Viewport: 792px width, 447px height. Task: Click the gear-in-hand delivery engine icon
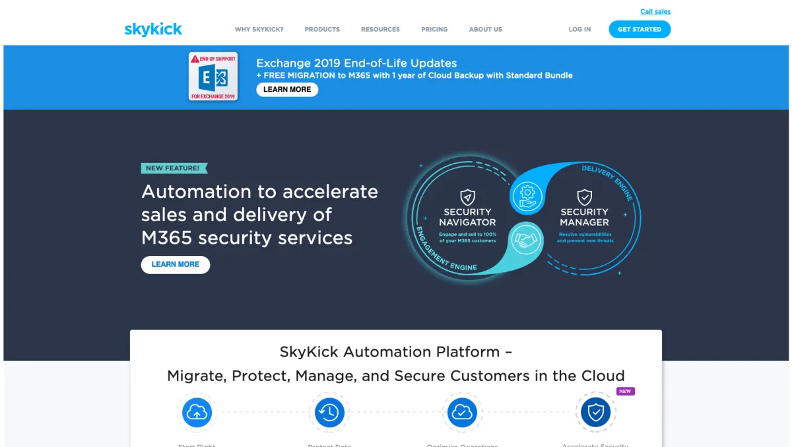(x=526, y=197)
